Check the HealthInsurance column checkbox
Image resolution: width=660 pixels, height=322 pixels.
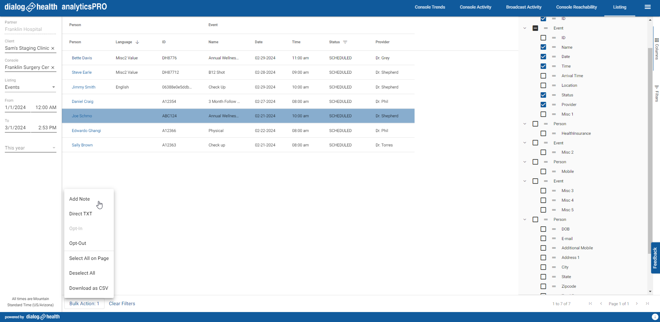pos(543,133)
